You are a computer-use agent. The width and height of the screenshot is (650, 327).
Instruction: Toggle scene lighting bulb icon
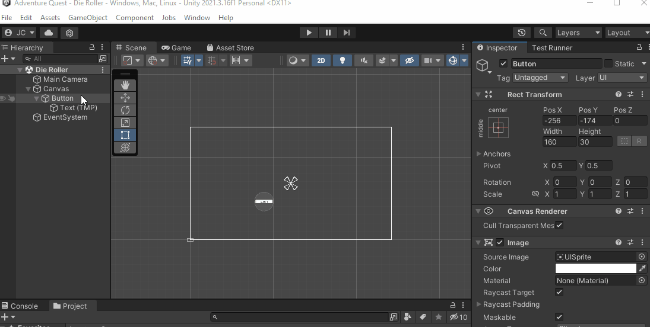[342, 60]
